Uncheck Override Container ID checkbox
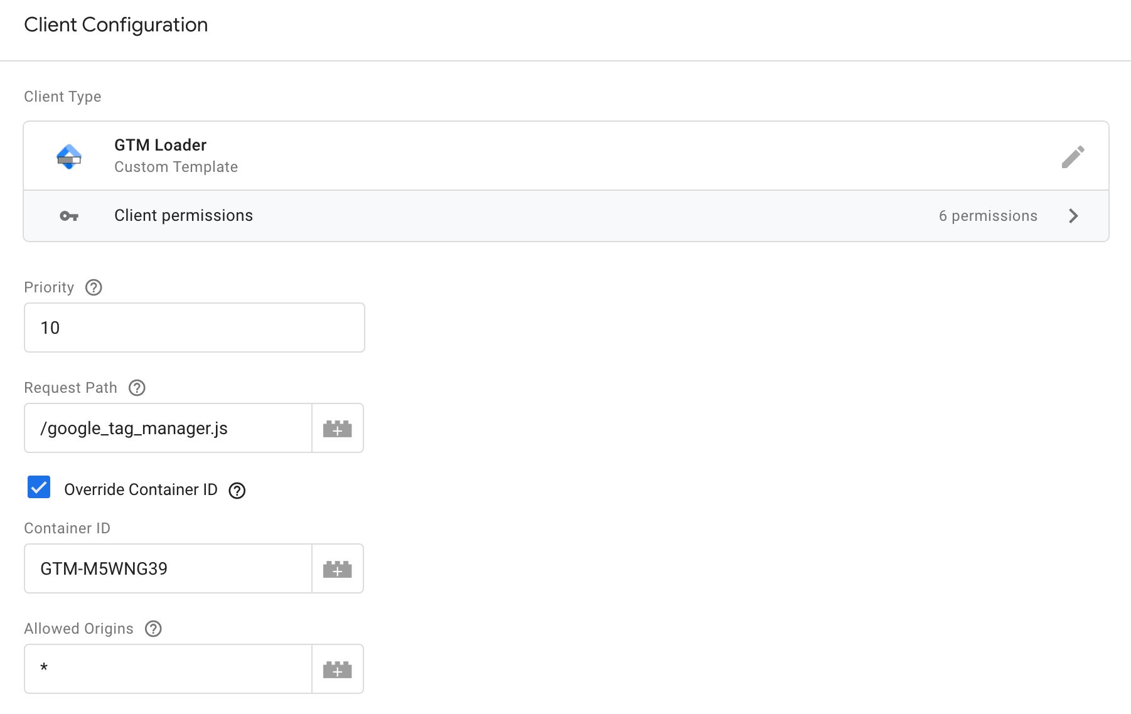 [x=39, y=487]
